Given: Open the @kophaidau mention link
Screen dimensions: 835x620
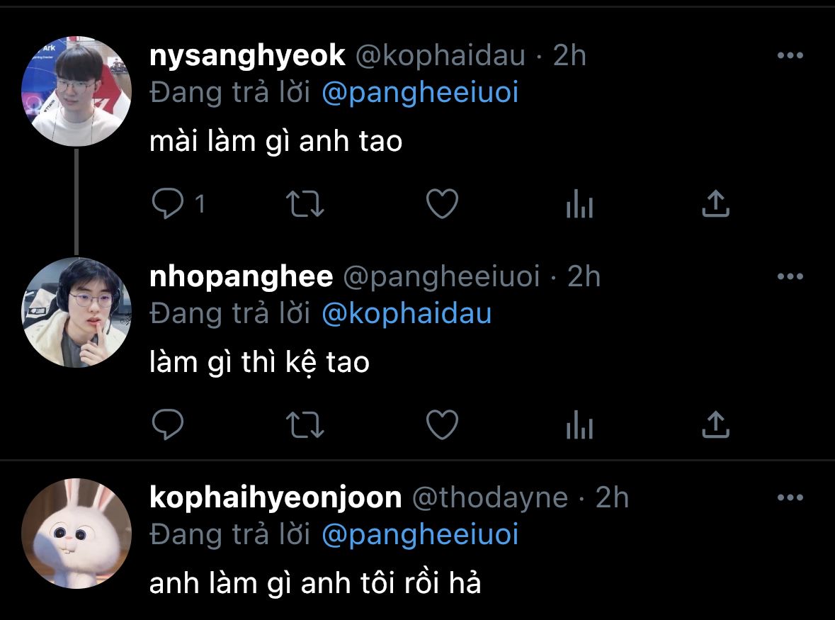Looking at the screenshot, I should pyautogui.click(x=407, y=313).
